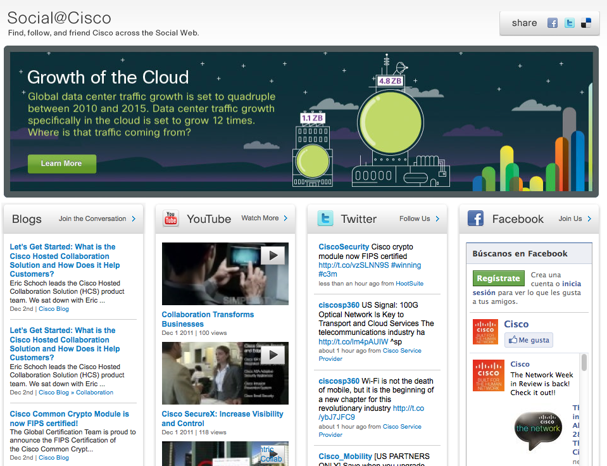Click the Facebook logo icon in header
The height and width of the screenshot is (466, 607).
[x=475, y=218]
